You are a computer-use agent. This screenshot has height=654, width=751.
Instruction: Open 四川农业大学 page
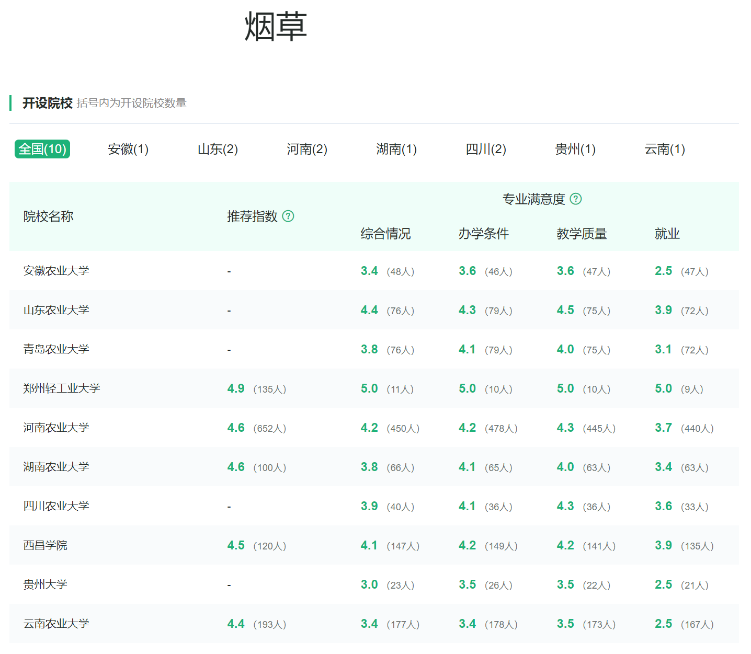tap(56, 506)
